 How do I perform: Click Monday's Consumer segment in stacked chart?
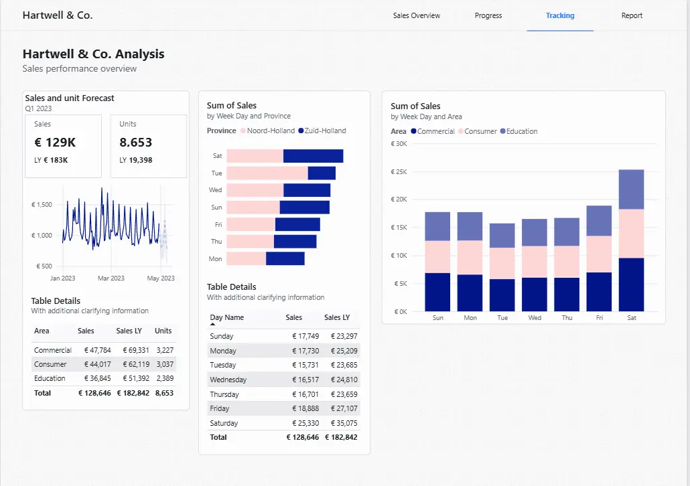[470, 258]
